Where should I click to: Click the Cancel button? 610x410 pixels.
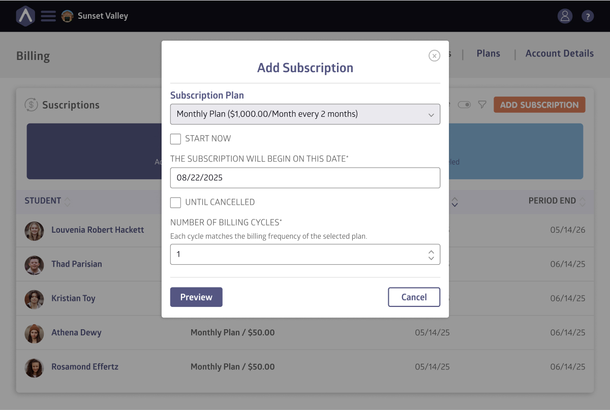tap(414, 297)
